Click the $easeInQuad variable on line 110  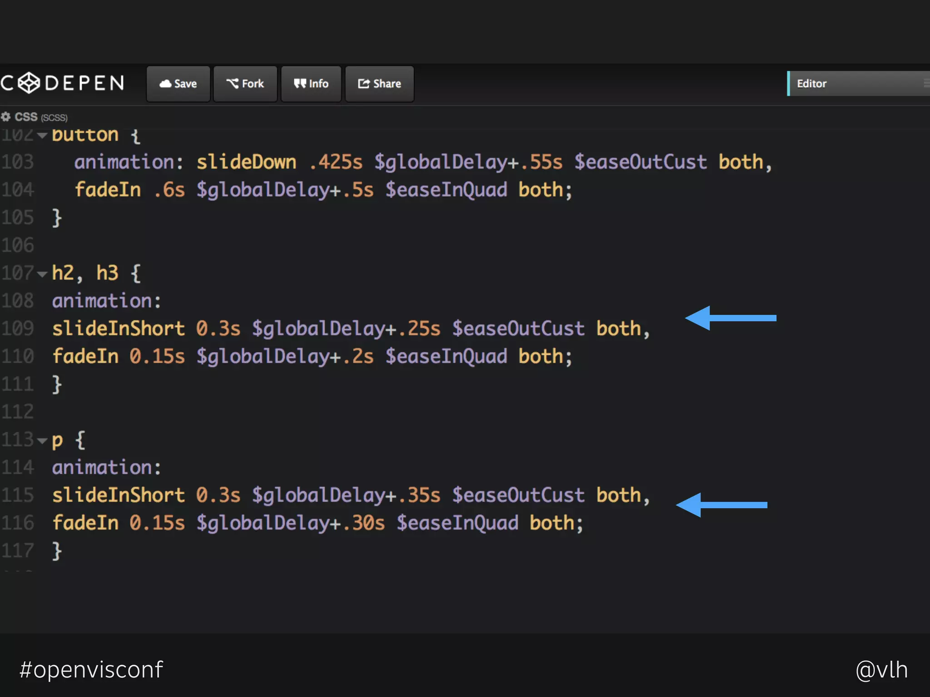coord(446,356)
